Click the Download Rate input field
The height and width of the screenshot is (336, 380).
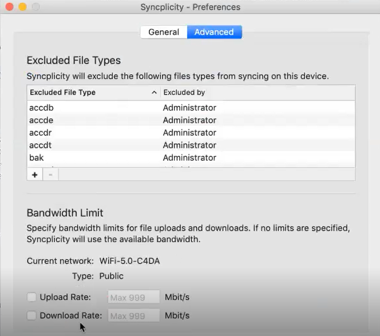click(134, 315)
